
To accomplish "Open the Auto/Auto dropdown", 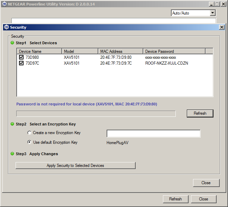I will 212,13.
